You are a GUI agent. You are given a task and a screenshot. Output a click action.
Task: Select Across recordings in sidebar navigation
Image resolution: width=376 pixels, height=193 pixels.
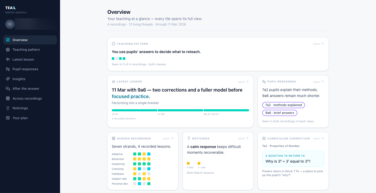tap(30, 98)
